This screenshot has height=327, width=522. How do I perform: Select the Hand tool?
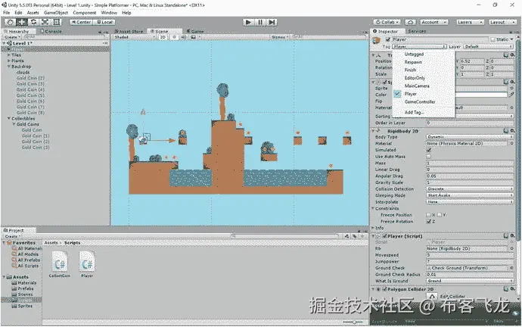10,22
